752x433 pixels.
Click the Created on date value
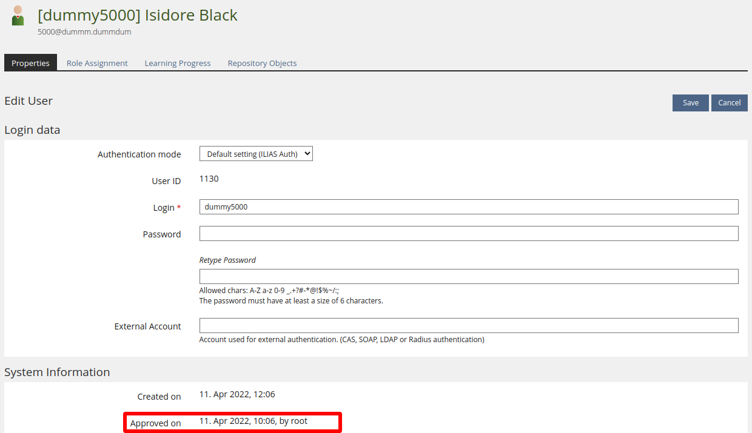click(x=237, y=395)
